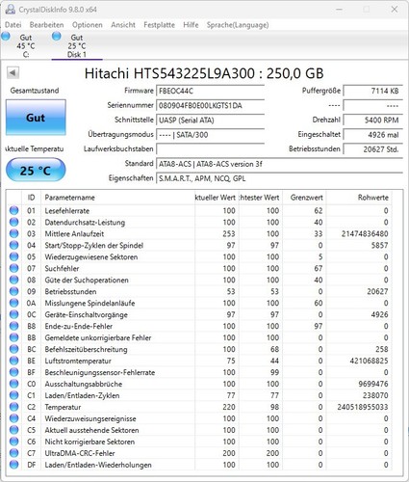Open the Festplatte menu
This screenshot has height=482, width=409.
coord(159,25)
